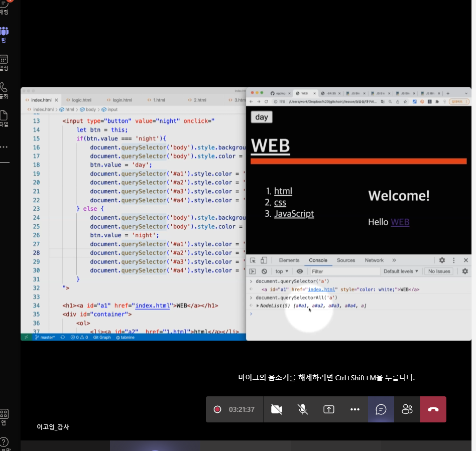Bookmark the page with the star icon
Viewport: 476px width, 451px height.
tap(405, 102)
